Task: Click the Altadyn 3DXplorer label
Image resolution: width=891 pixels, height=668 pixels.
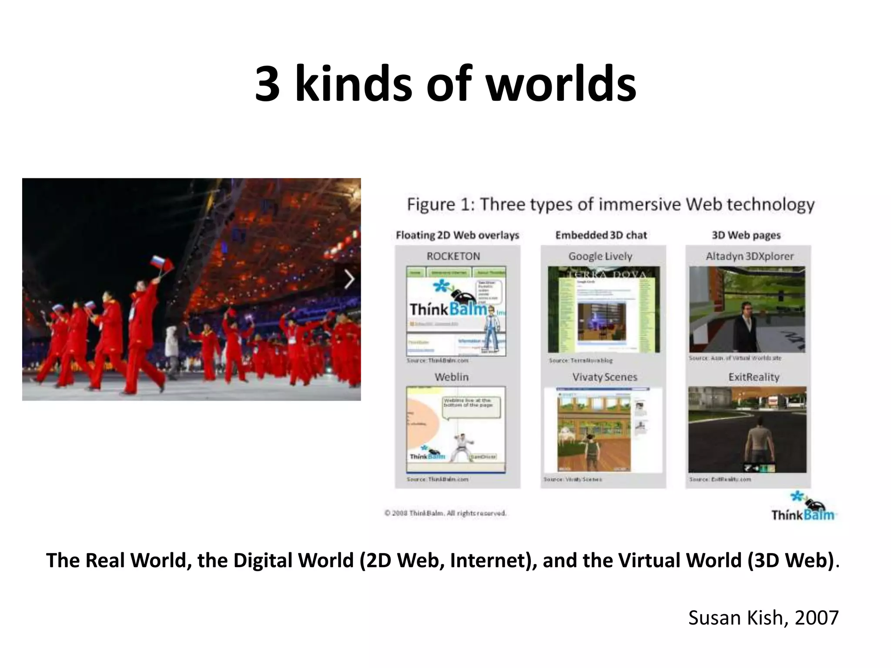Action: click(750, 256)
